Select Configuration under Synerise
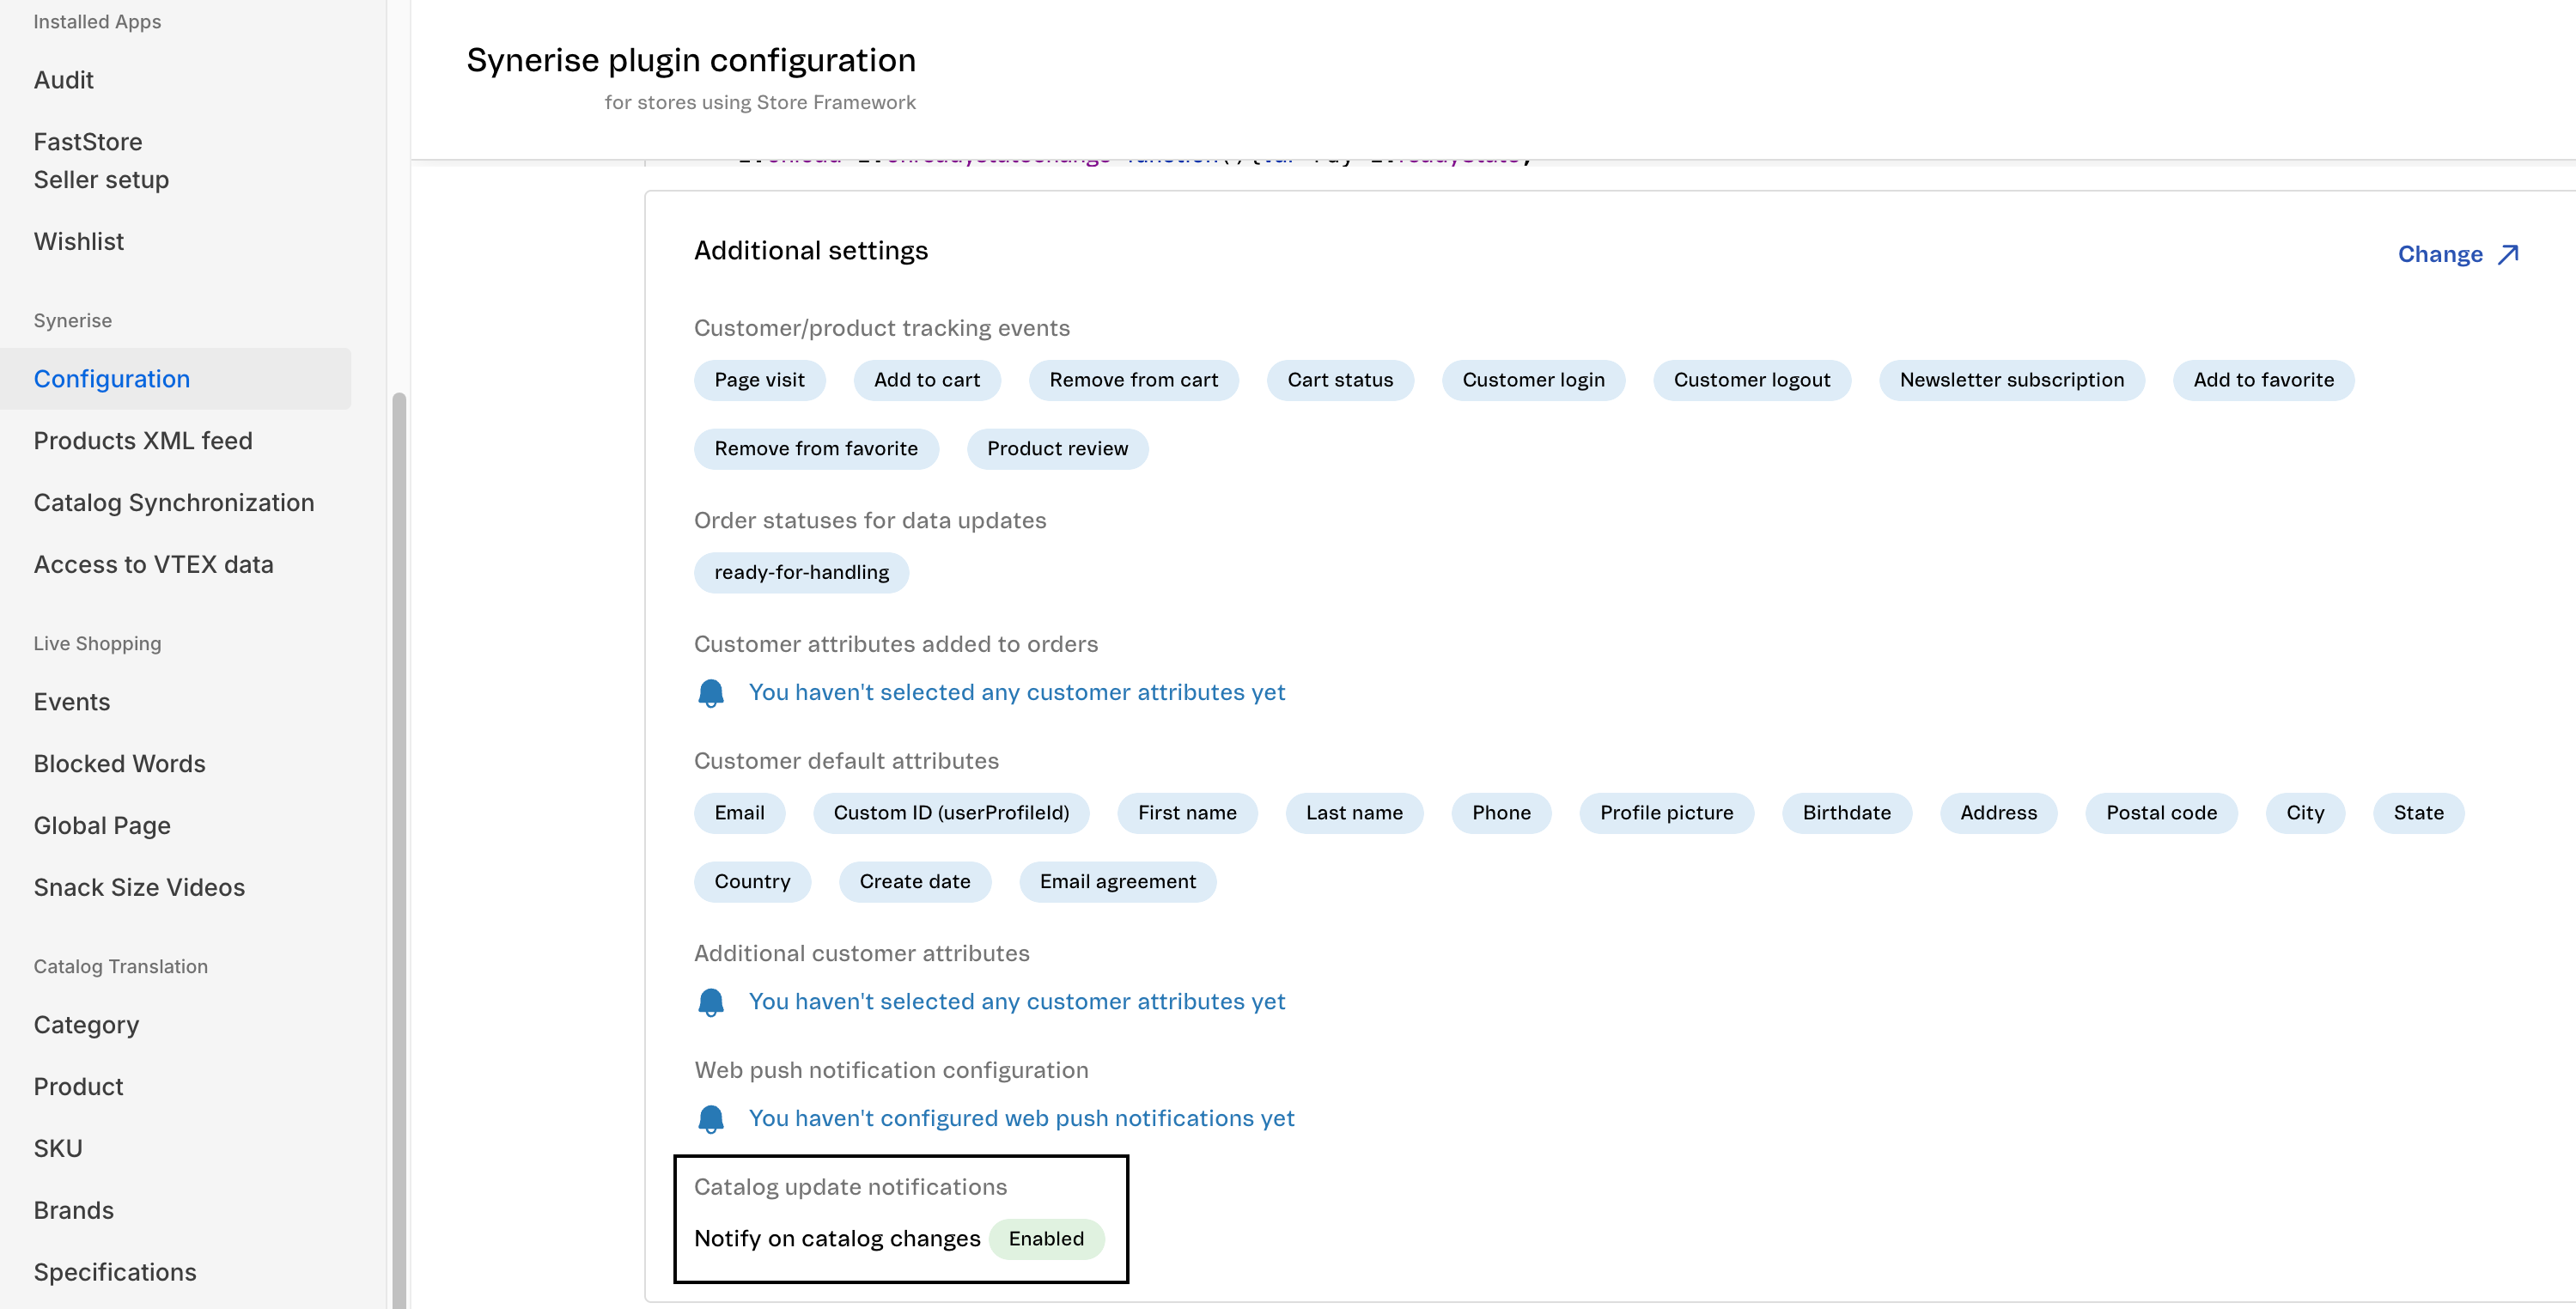This screenshot has width=2576, height=1309. (x=175, y=379)
